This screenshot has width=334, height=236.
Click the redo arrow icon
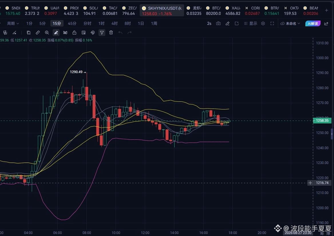pos(130,33)
